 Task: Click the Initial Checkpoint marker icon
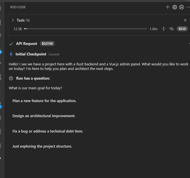click(11, 54)
